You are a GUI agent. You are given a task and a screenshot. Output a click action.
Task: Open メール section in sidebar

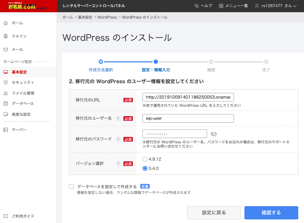tap(17, 49)
